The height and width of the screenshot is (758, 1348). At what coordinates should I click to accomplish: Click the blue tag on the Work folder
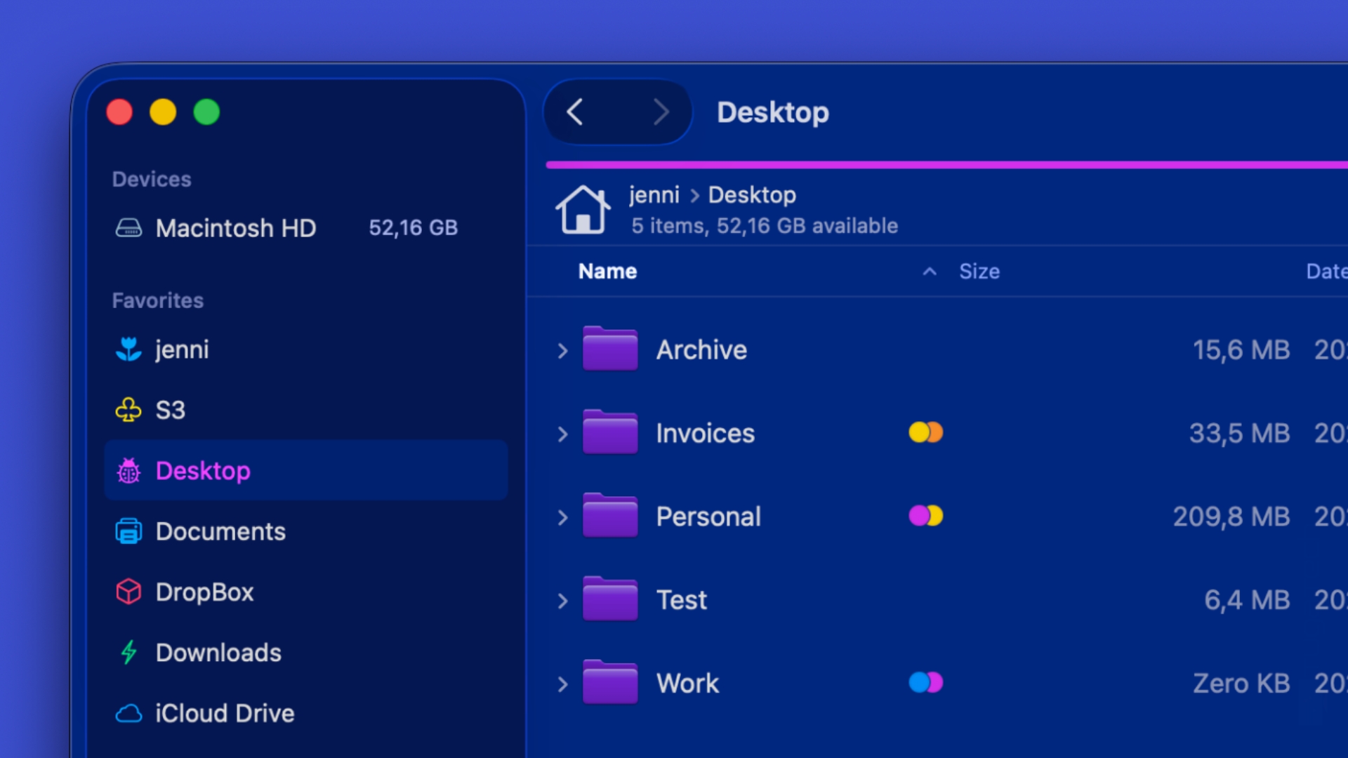[918, 682]
